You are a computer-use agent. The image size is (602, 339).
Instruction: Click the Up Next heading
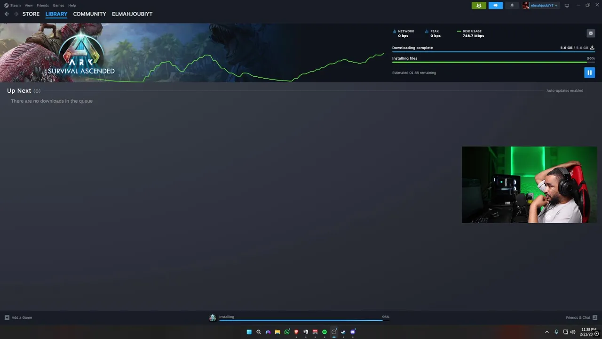[x=19, y=90]
